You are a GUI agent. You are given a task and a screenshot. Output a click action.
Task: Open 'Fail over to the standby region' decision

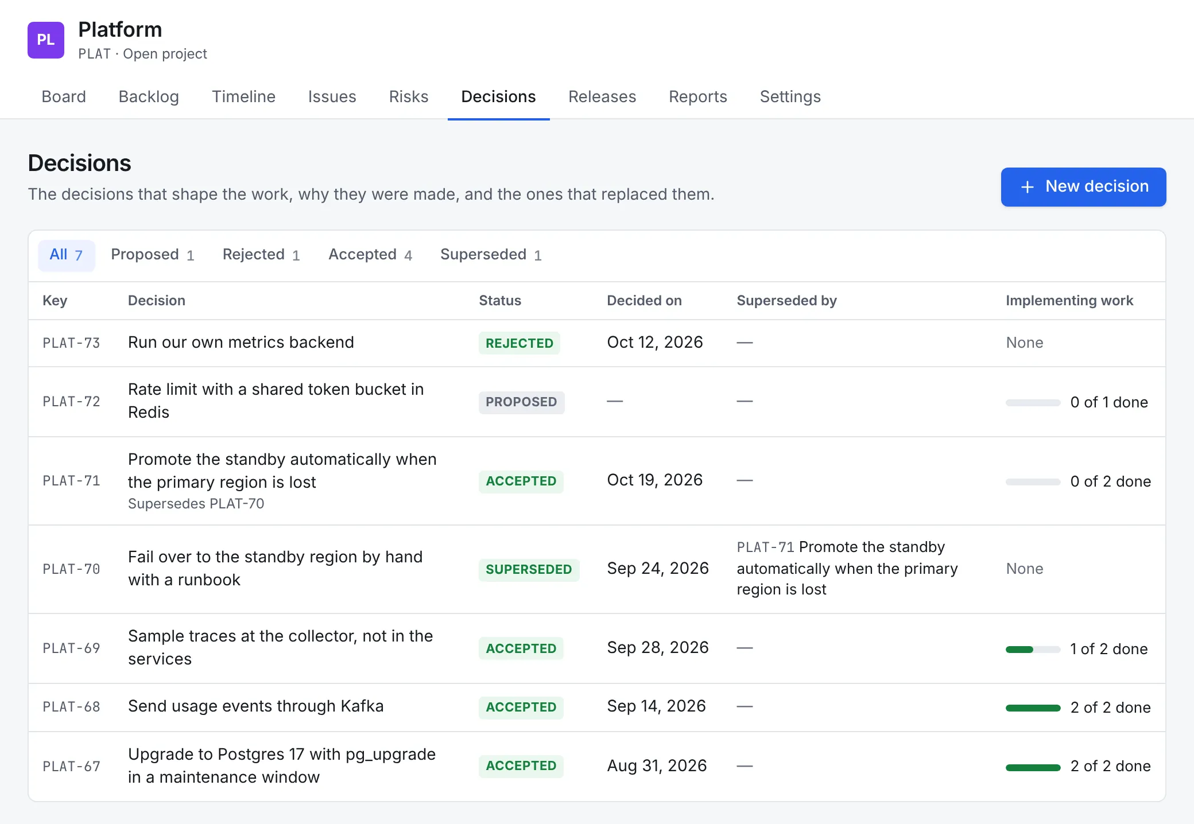pos(276,569)
